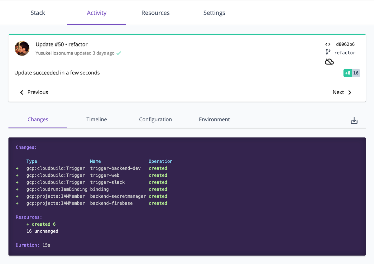
Task: Go to Next update
Action: click(x=342, y=92)
